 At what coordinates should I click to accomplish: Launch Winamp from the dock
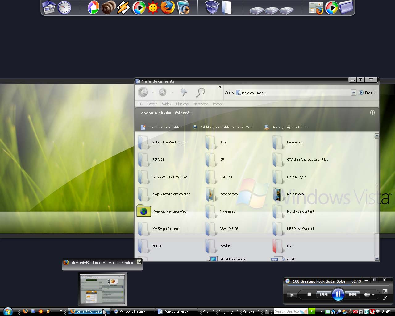(123, 8)
